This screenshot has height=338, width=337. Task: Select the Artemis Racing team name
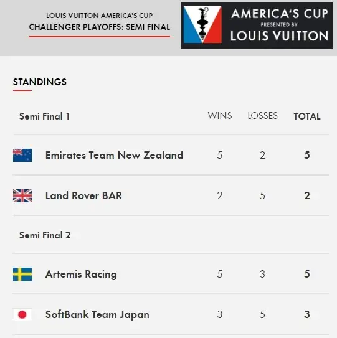point(81,275)
